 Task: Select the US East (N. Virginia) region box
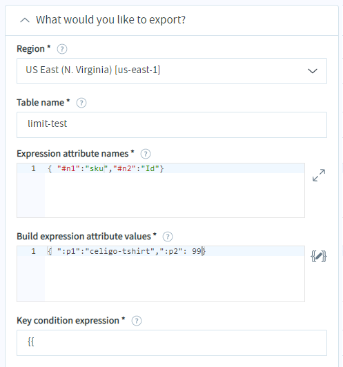click(172, 71)
